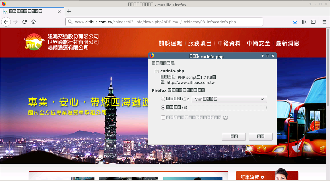Reload the current page
The image size is (330, 181).
pyautogui.click(x=25, y=22)
